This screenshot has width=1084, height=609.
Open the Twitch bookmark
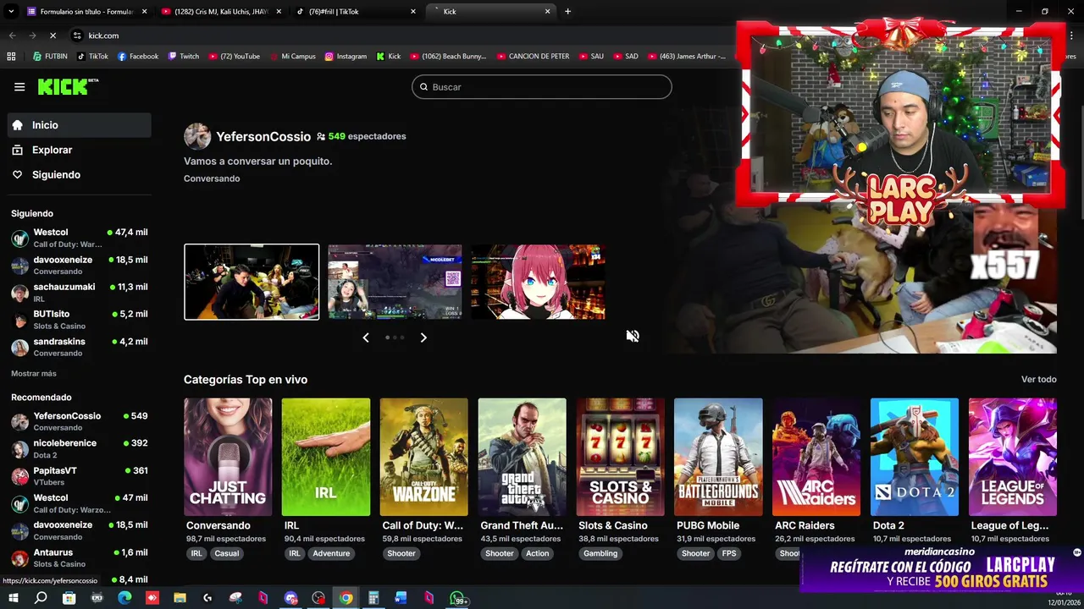coord(184,57)
